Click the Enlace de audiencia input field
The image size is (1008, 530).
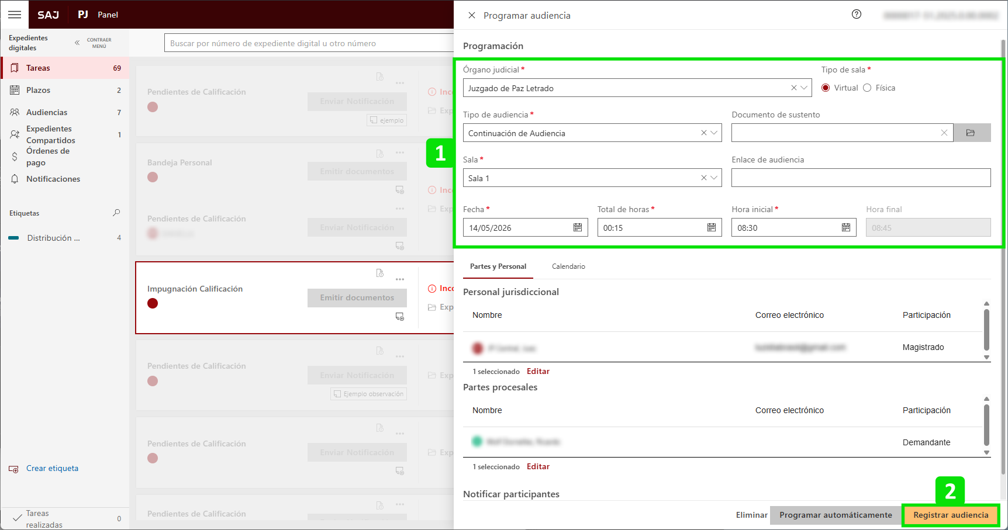click(860, 178)
